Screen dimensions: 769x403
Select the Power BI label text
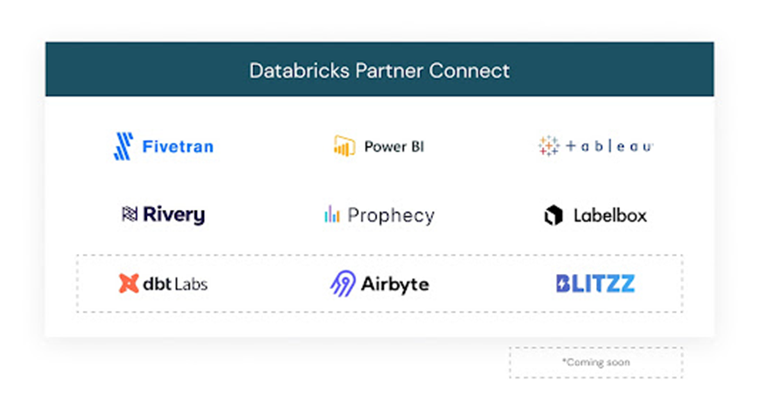pyautogui.click(x=394, y=147)
